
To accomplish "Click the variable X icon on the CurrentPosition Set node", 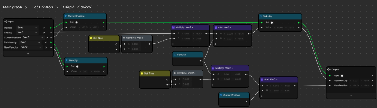I will [66, 16].
